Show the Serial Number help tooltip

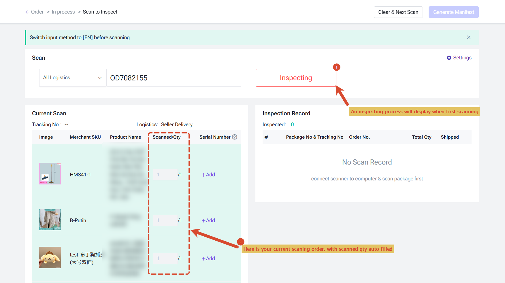[x=235, y=137]
